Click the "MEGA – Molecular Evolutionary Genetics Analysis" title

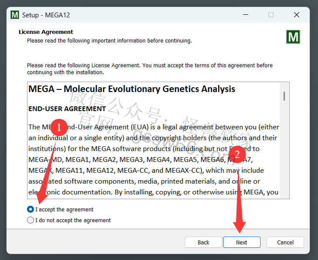(132, 89)
